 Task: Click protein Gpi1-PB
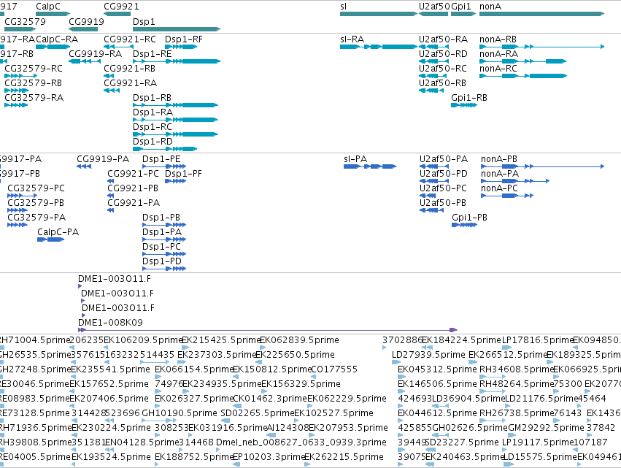(x=464, y=225)
